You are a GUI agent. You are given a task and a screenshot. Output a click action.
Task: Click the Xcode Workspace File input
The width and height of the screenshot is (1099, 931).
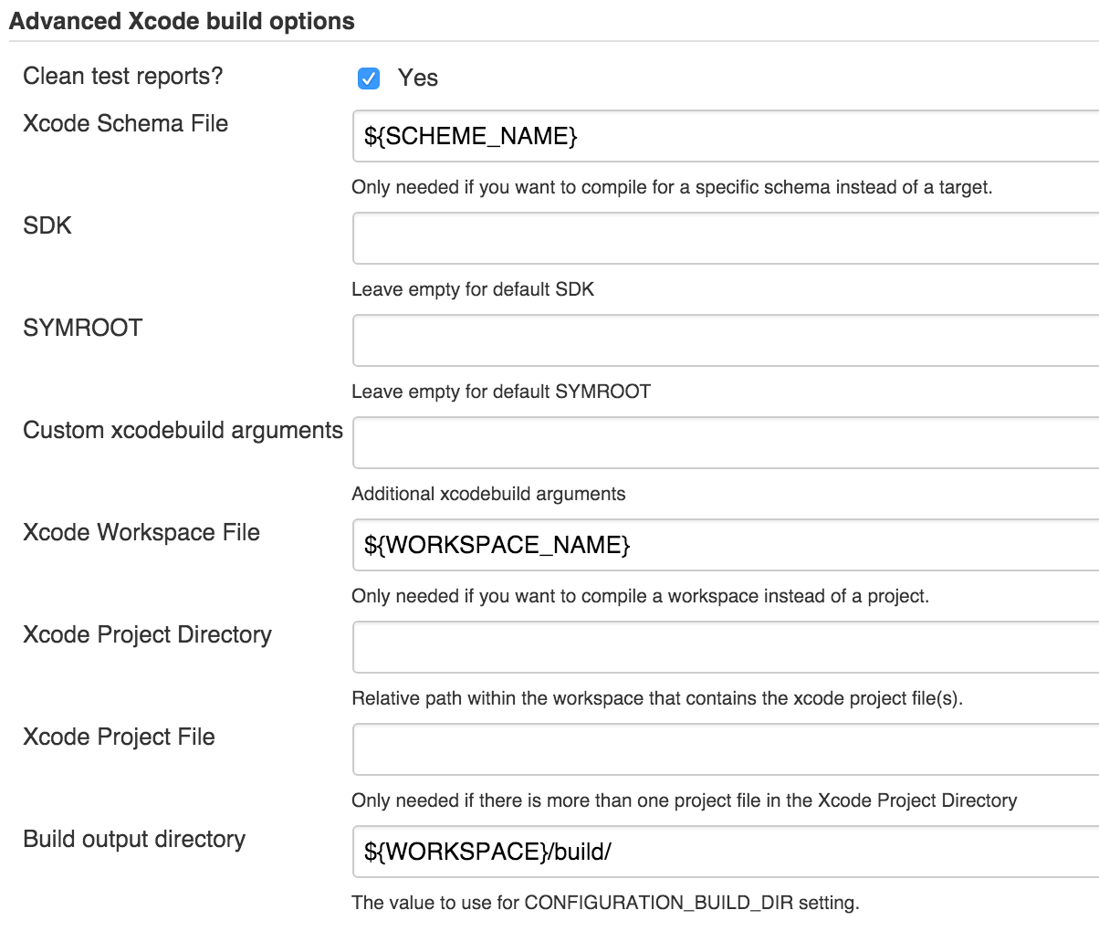pyautogui.click(x=726, y=546)
